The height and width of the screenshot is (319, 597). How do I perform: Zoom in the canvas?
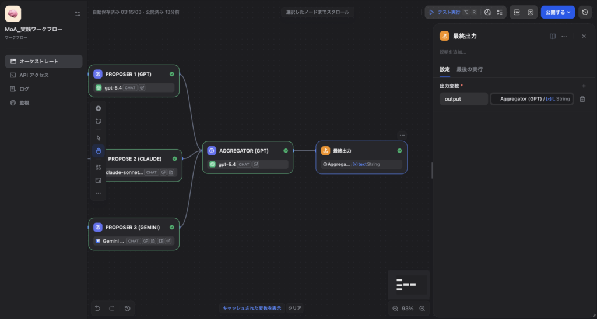pyautogui.click(x=422, y=309)
